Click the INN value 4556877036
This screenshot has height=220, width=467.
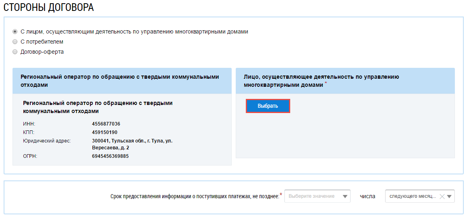click(x=106, y=124)
